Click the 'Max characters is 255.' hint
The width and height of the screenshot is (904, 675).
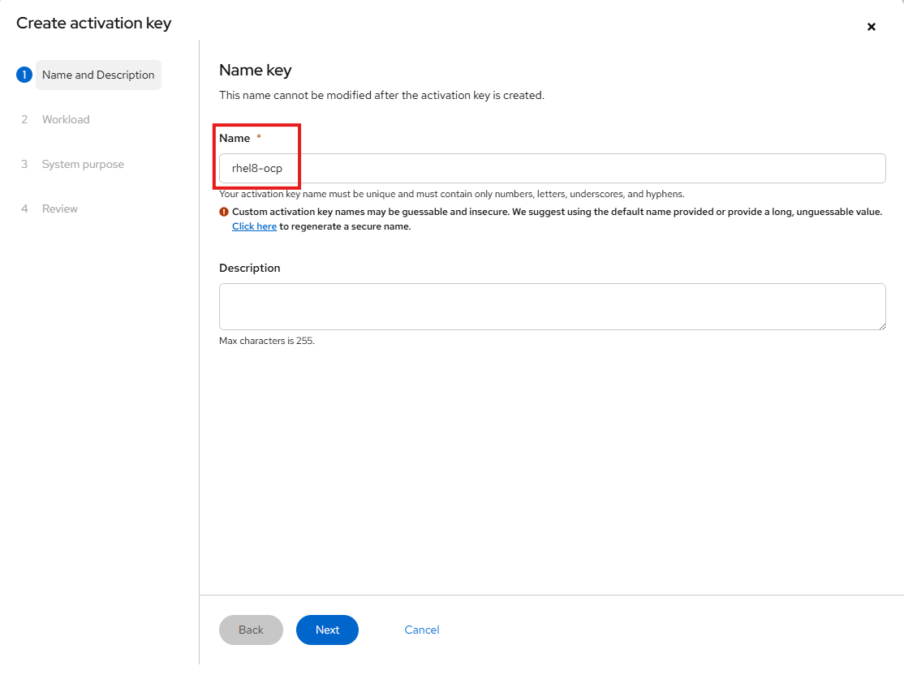[x=266, y=341]
